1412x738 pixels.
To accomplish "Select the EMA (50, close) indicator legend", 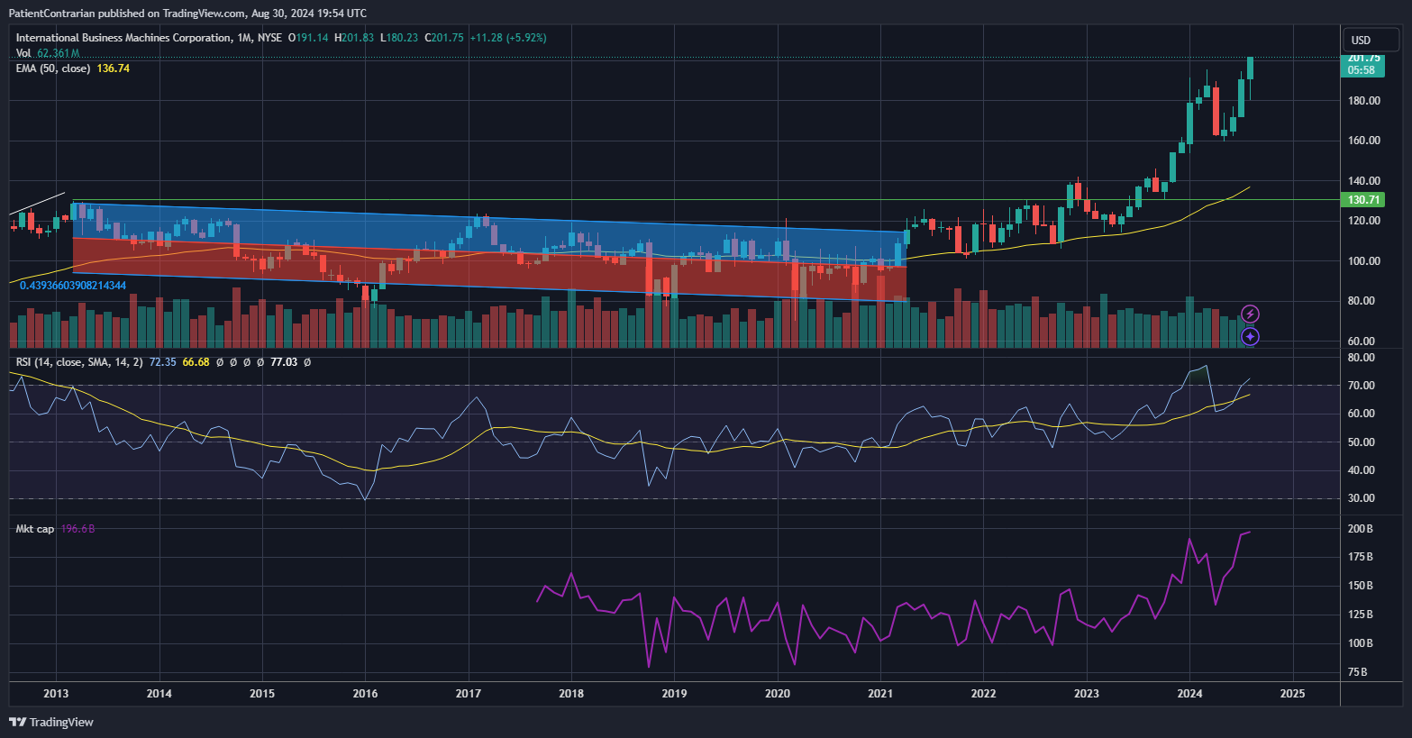I will pyautogui.click(x=53, y=68).
